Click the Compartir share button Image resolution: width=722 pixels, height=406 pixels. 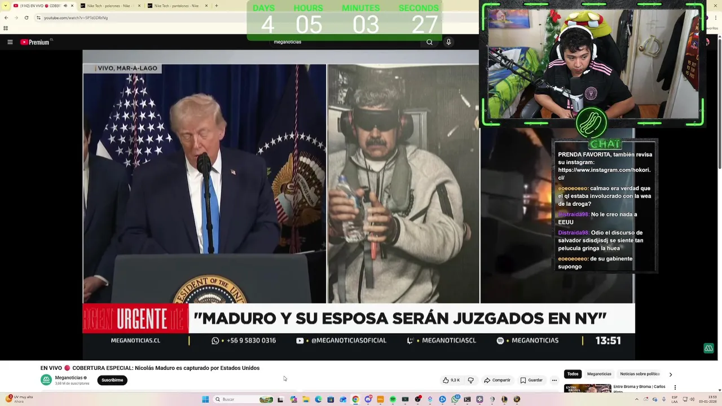coord(497,380)
